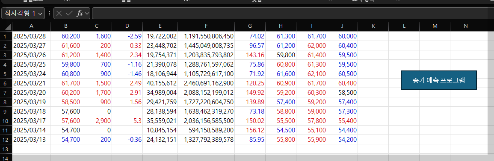Click the cell with value 19,722,002
Screen dimensions: 494x161
(160, 36)
